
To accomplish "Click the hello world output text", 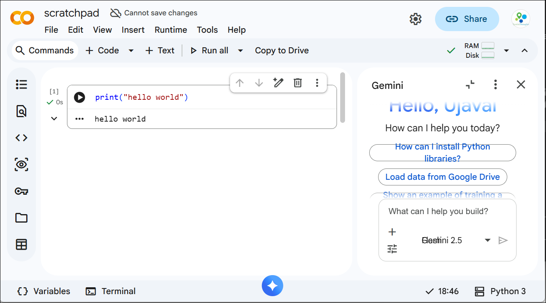I will (x=120, y=119).
